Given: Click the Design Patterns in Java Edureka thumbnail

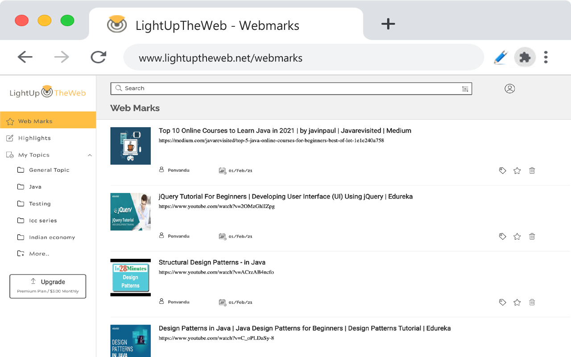Looking at the screenshot, I should coord(131,341).
